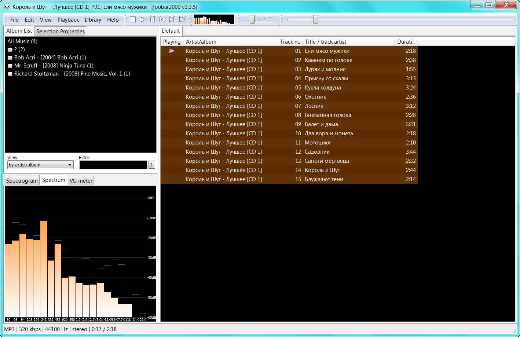The image size is (520, 337).
Task: Click the 0dB label in spectrum view
Action: click(x=151, y=198)
